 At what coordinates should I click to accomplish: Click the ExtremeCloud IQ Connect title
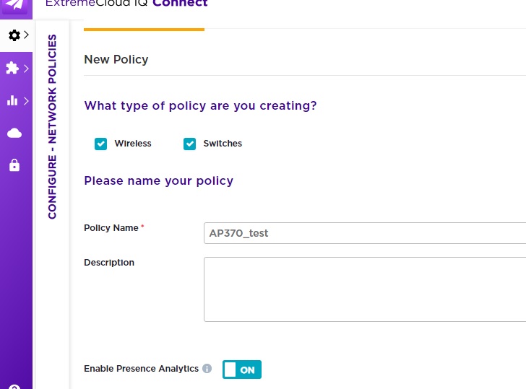click(x=126, y=4)
